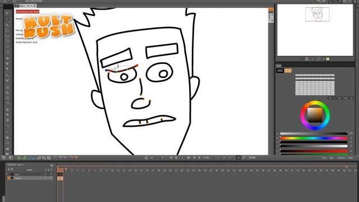Click the wand icon under navigator
Image resolution: width=359 pixels, height=202 pixels.
click(x=302, y=59)
